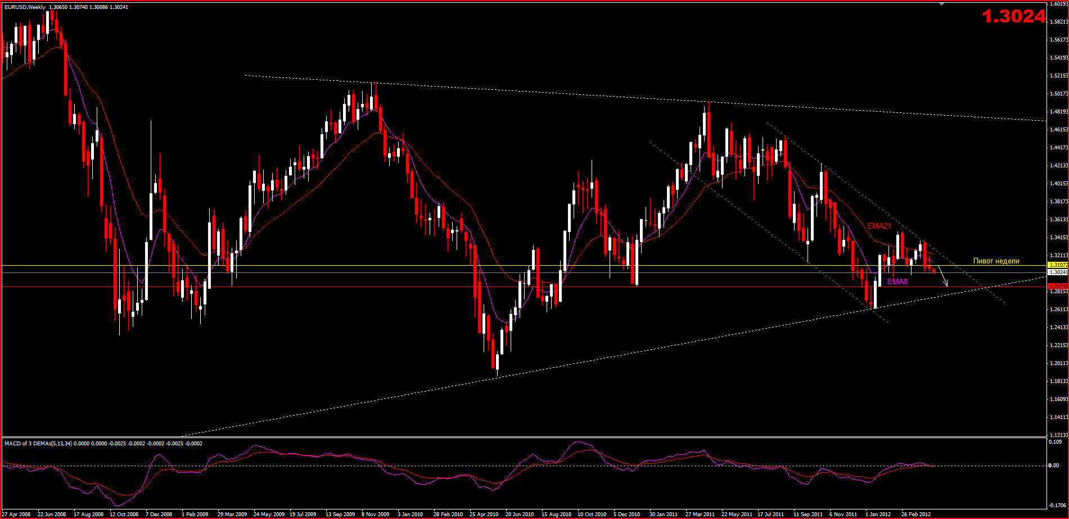
Task: Select the yellow 'Пивот недели' label
Action: 996,261
